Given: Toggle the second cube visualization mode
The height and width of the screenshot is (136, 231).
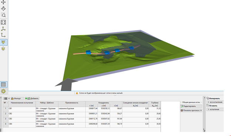Looking at the screenshot, I should point(3,49).
